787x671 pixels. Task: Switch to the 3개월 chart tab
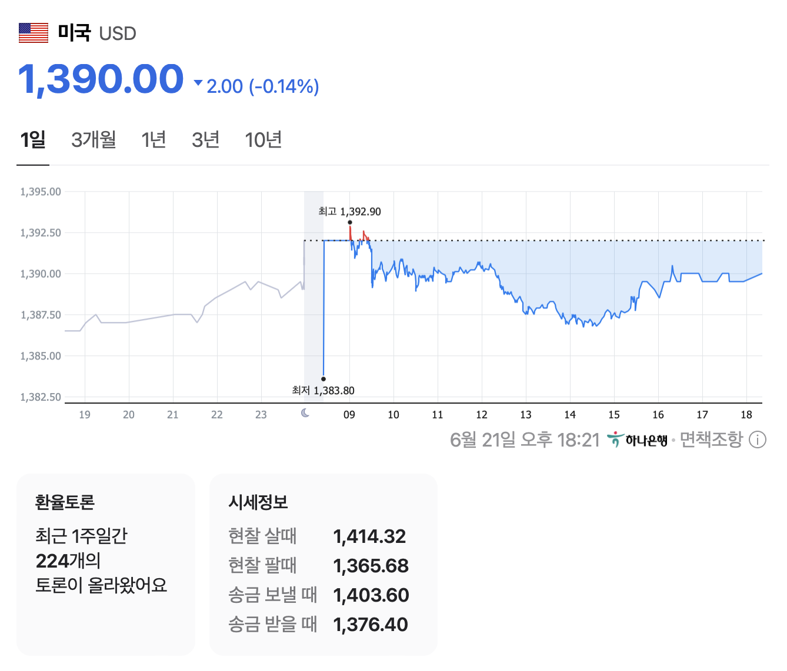[x=94, y=140]
